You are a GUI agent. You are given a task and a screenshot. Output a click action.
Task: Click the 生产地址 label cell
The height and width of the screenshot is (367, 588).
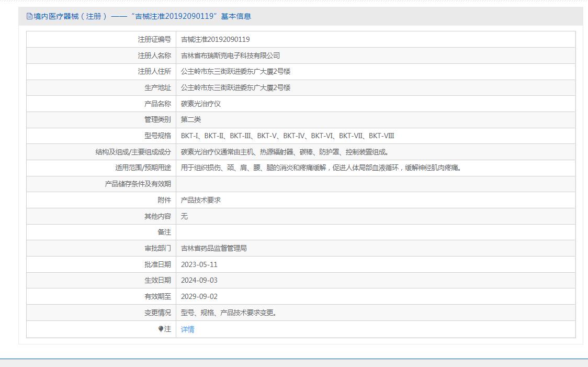[x=101, y=87]
